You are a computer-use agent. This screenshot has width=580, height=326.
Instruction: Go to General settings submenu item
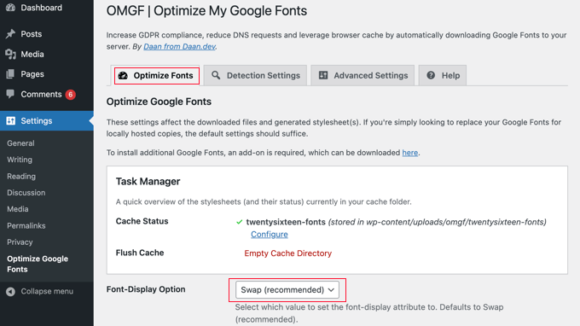[20, 143]
